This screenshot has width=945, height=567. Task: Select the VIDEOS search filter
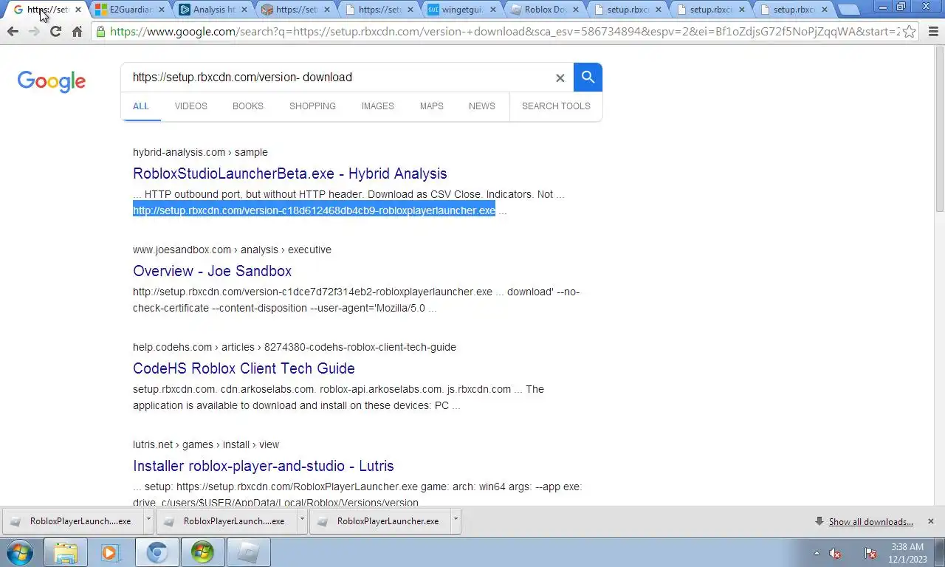[190, 106]
